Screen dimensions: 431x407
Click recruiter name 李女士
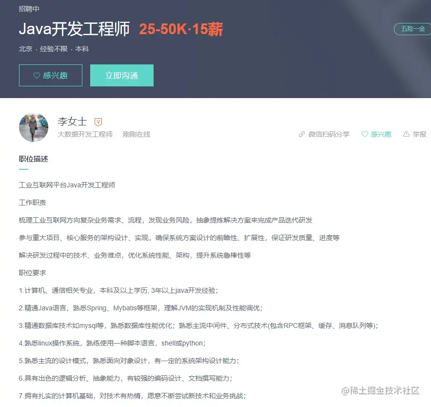coord(72,122)
